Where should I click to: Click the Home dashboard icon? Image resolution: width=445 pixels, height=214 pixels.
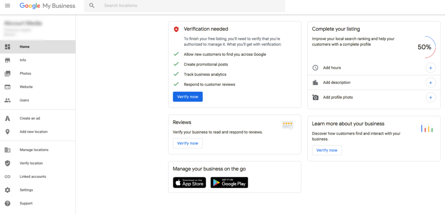coord(8,47)
